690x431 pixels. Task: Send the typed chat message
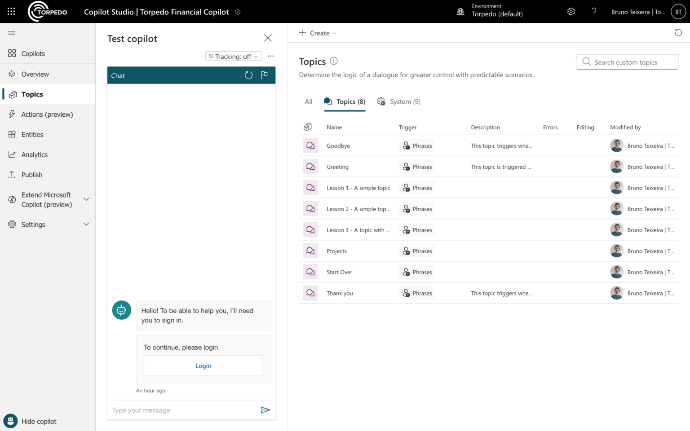point(265,410)
